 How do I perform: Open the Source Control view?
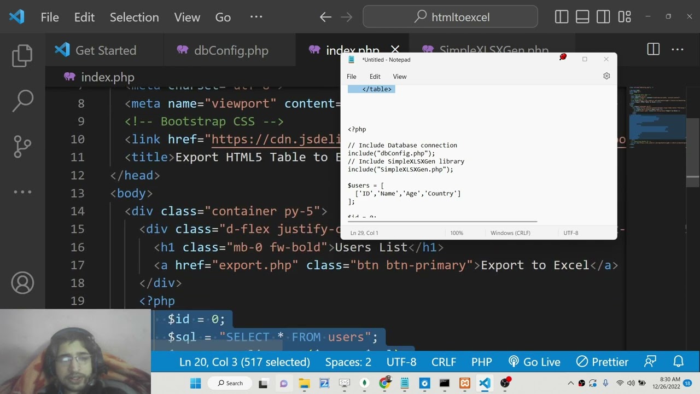[22, 146]
